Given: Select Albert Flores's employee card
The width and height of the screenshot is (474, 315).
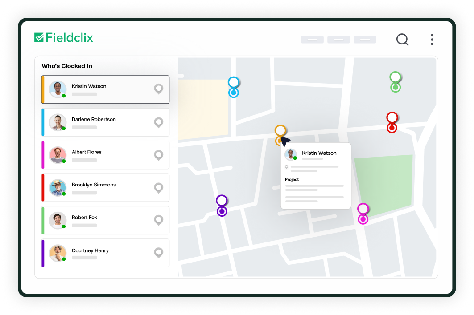Looking at the screenshot, I should point(105,155).
